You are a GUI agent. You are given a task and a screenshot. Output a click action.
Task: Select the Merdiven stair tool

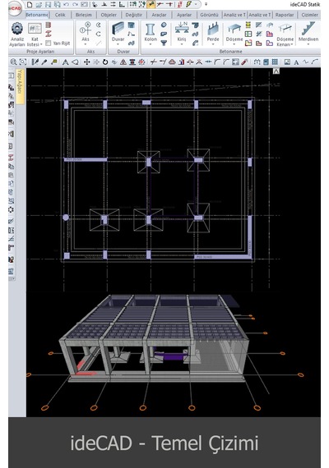(308, 34)
